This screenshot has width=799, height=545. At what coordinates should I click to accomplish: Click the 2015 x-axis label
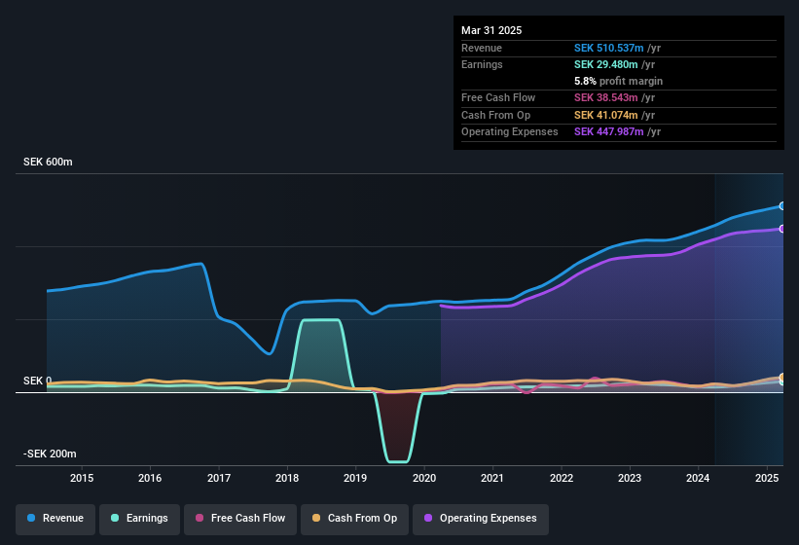(x=82, y=478)
